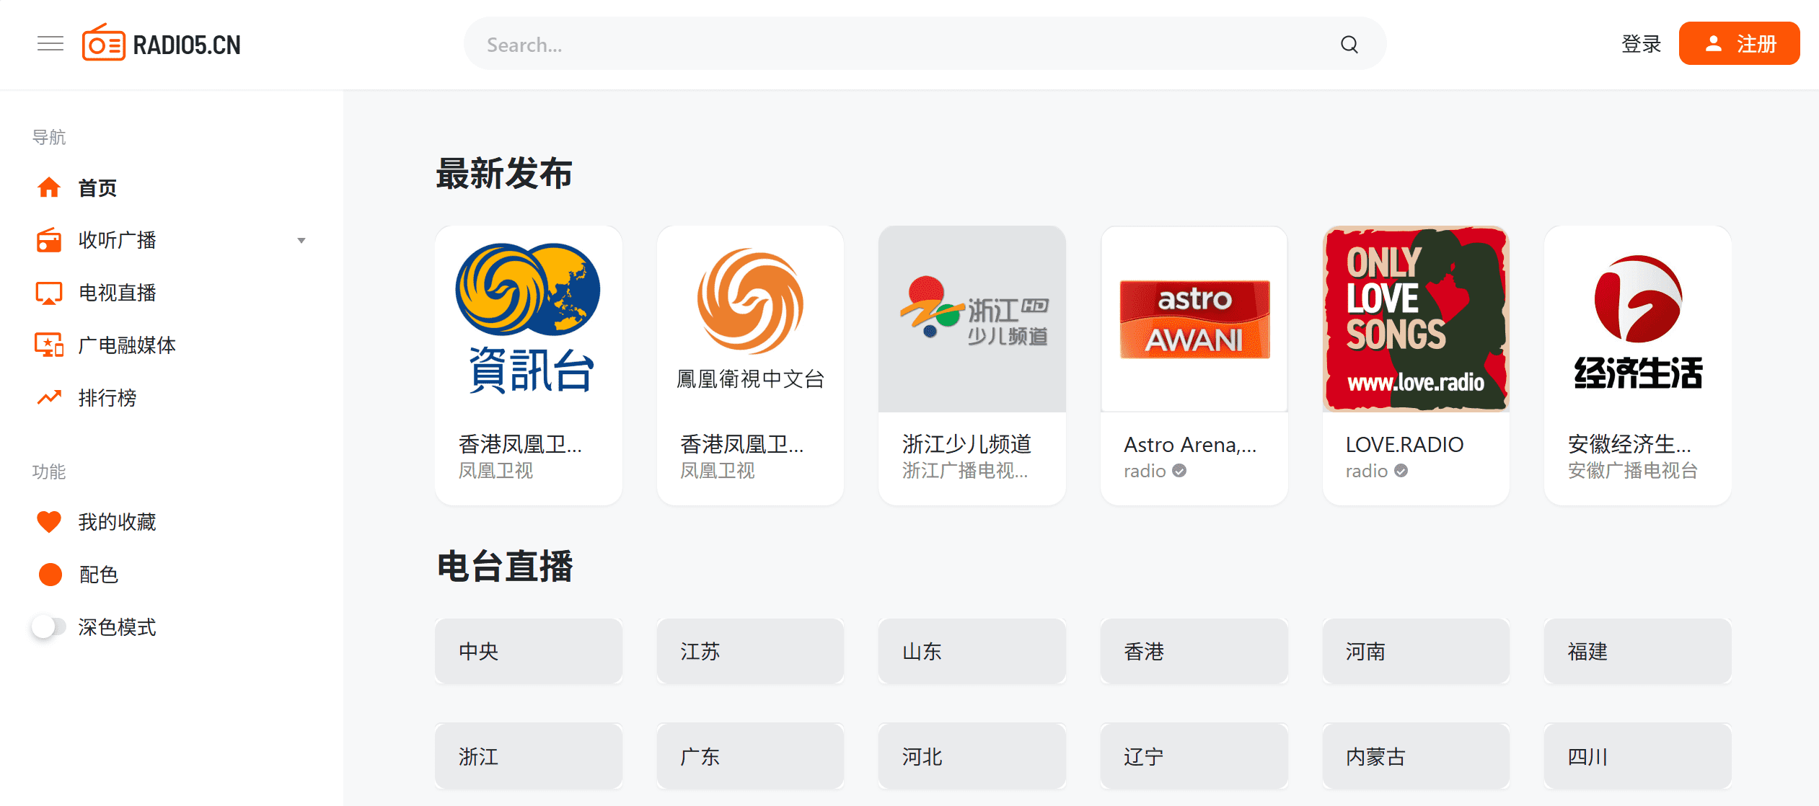Viewport: 1819px width, 806px height.
Task: Open the astro AWANI thumbnail
Action: click(1194, 319)
